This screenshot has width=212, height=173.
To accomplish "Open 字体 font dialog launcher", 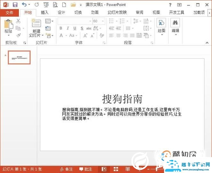I will tap(104, 43).
